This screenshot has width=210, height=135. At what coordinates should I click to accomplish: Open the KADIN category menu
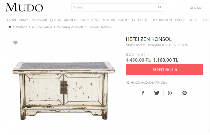11,20
